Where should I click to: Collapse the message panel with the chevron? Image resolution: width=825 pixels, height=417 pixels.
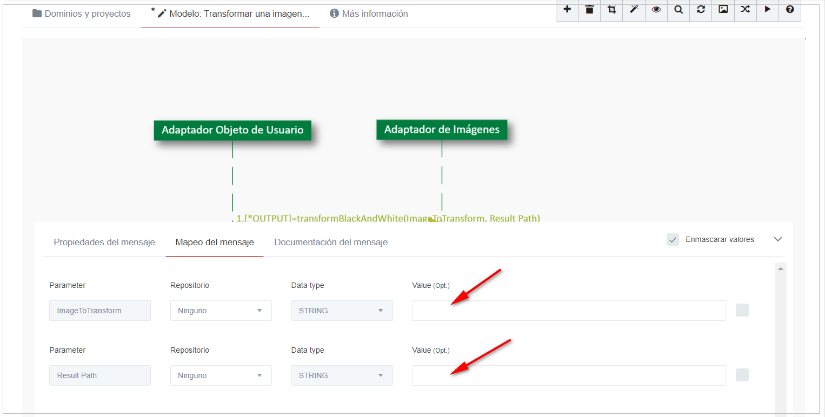click(x=778, y=239)
